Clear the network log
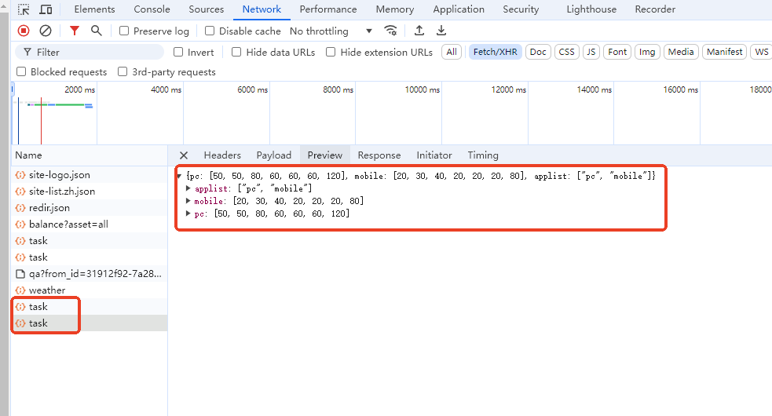Image resolution: width=772 pixels, height=416 pixels. click(46, 31)
